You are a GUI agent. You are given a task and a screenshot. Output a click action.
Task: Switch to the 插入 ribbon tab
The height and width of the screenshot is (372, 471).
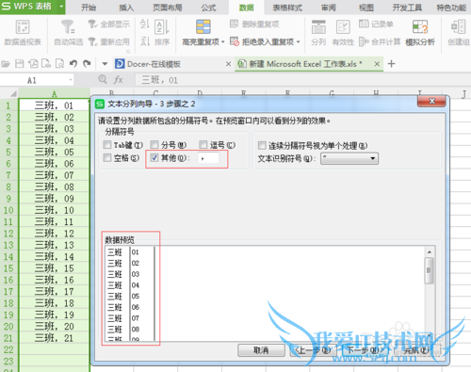[126, 8]
